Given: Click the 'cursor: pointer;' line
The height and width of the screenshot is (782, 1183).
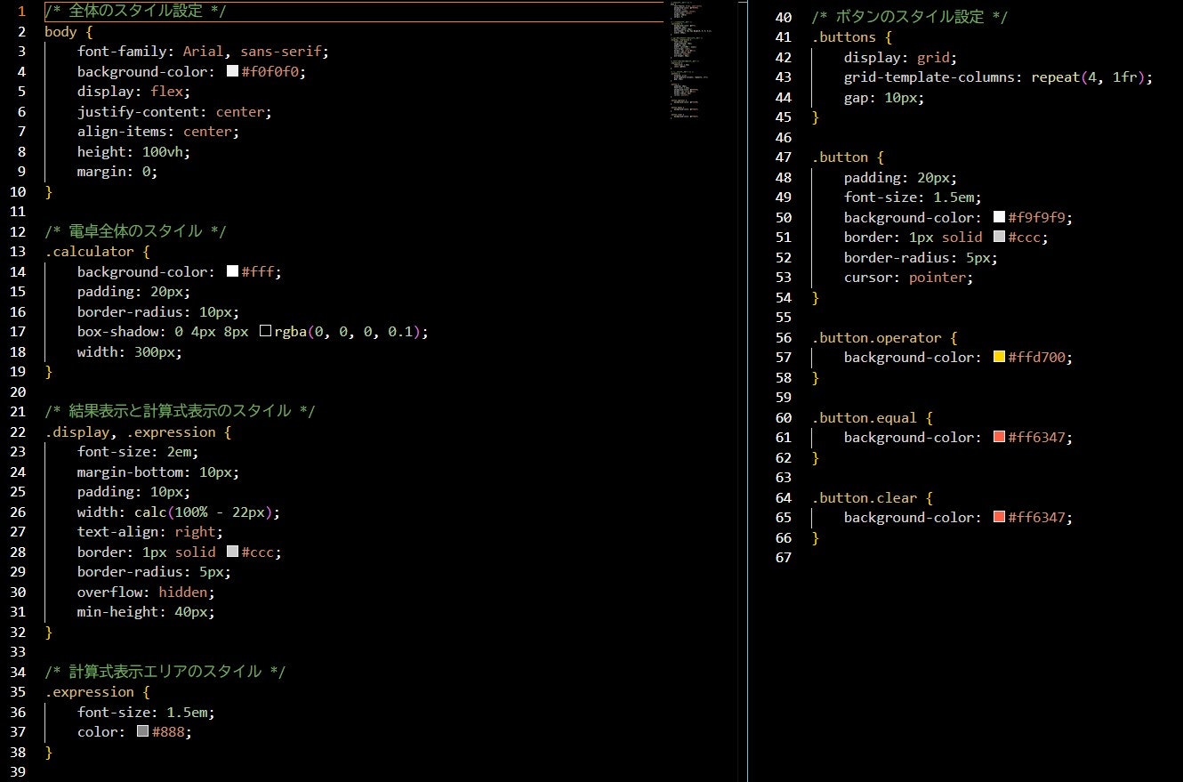Looking at the screenshot, I should pyautogui.click(x=908, y=278).
